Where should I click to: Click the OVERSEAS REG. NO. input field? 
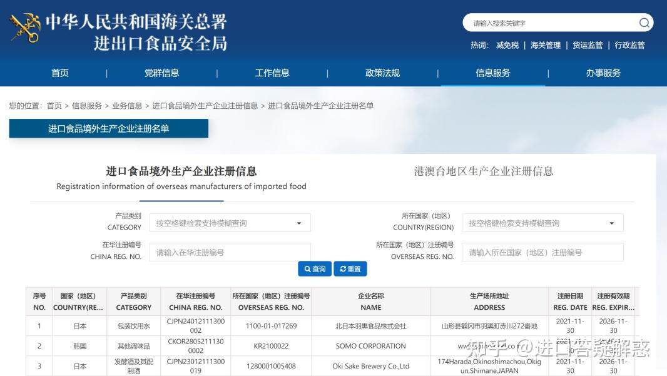pos(542,252)
